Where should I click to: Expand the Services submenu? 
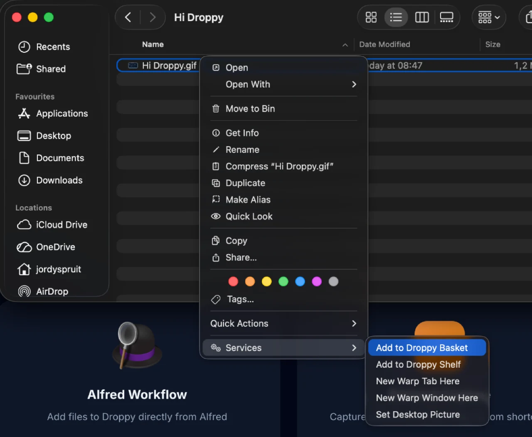(x=284, y=348)
